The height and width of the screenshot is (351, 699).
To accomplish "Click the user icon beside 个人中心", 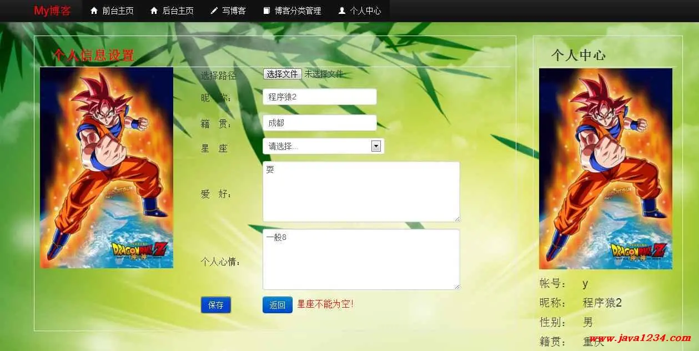I will pyautogui.click(x=342, y=11).
